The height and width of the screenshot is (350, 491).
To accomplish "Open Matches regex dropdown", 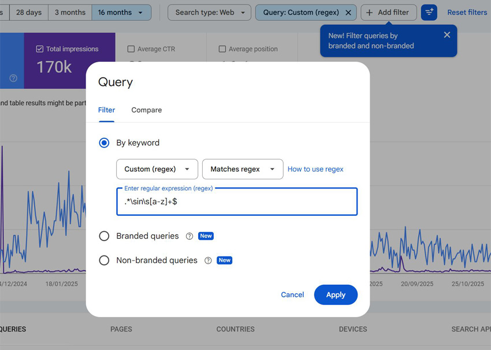I will point(243,169).
